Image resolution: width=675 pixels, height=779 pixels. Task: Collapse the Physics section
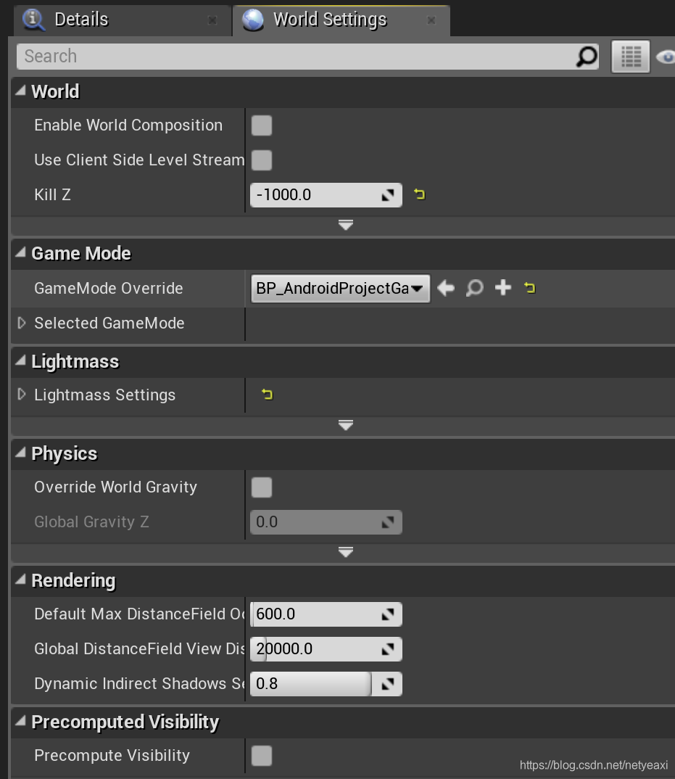click(20, 453)
